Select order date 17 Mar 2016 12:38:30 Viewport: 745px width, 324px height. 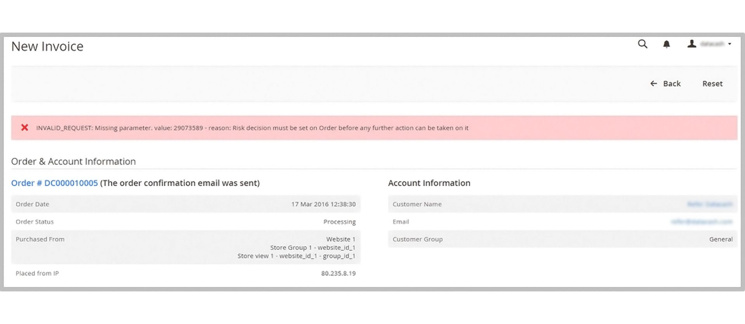pyautogui.click(x=323, y=204)
